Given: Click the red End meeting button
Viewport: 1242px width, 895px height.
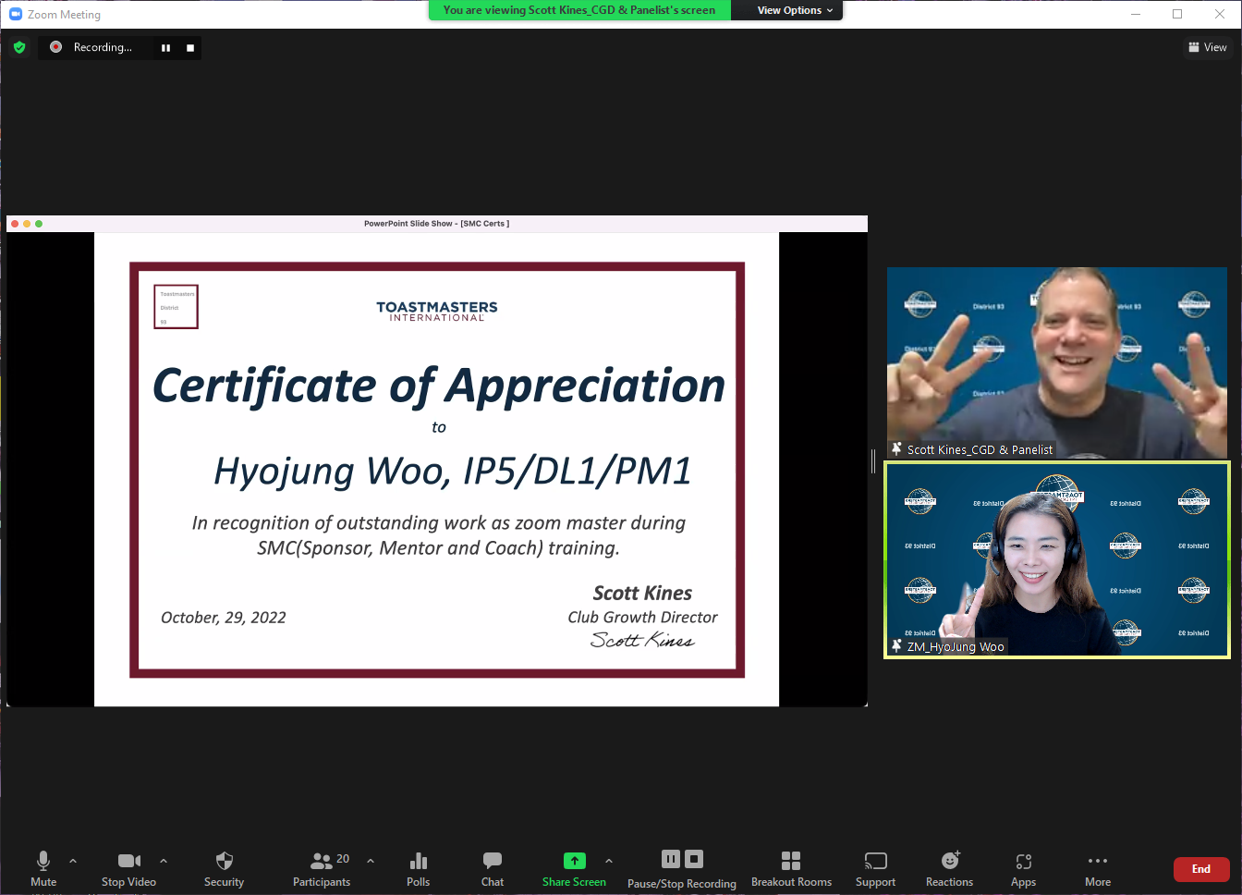Looking at the screenshot, I should click(1201, 869).
